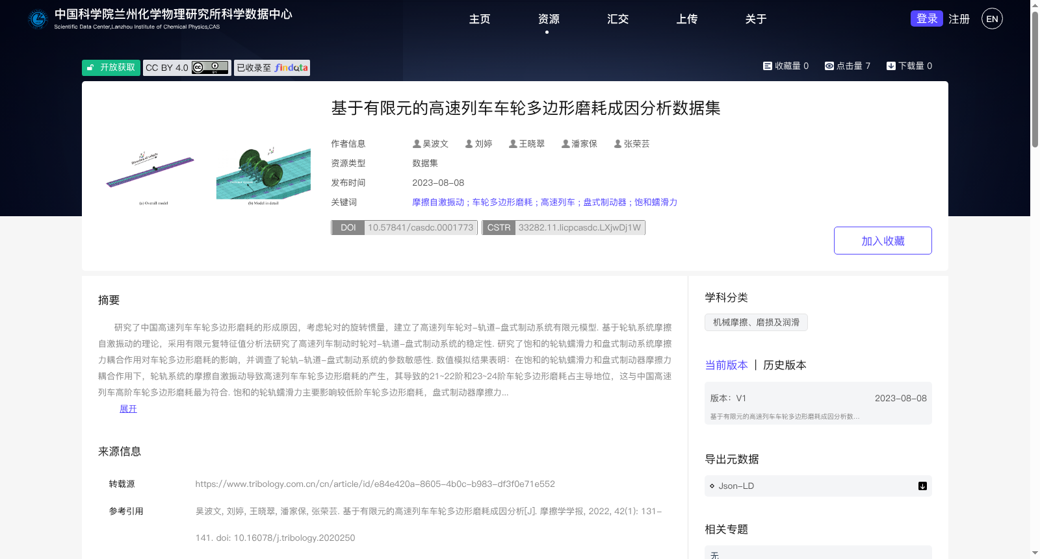This screenshot has height=559, width=1040.
Task: Open the 资源 menu item
Action: click(x=549, y=19)
